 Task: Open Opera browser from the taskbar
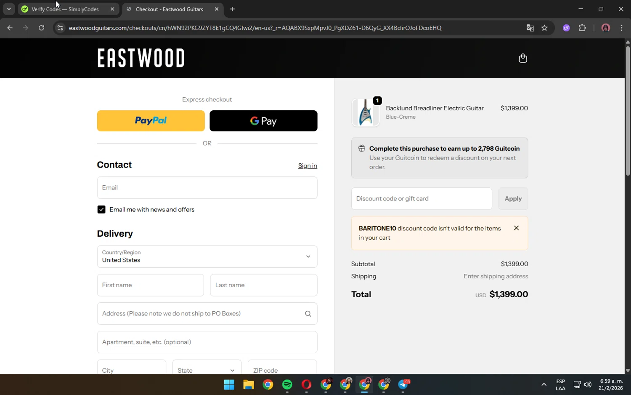(x=306, y=384)
